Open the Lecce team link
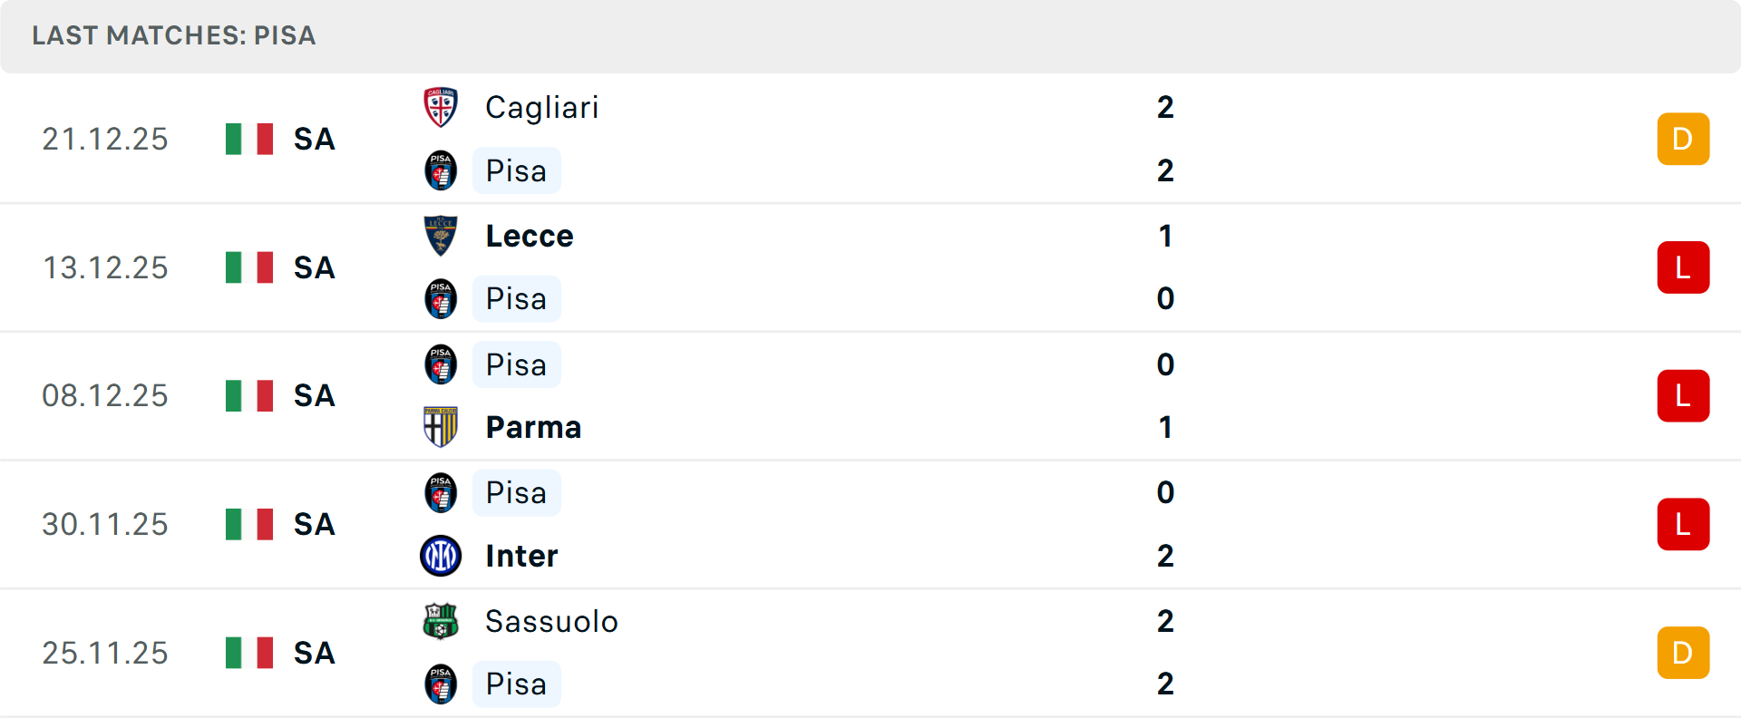The height and width of the screenshot is (718, 1741). pyautogui.click(x=530, y=236)
